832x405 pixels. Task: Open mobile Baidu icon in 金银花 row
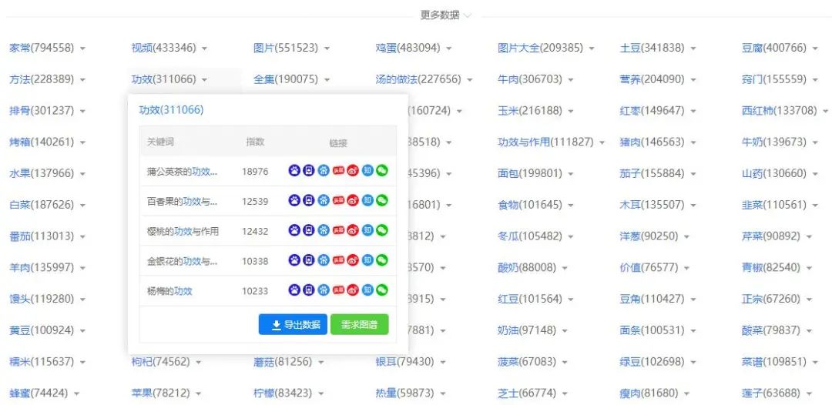(309, 260)
